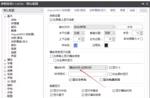Close the 参数选项 window
This screenshot has height=98, width=150.
tap(147, 4)
